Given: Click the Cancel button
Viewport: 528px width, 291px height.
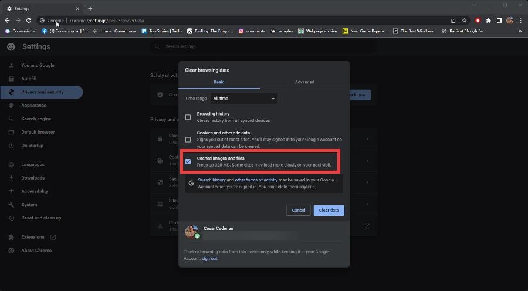Looking at the screenshot, I should coord(299,210).
